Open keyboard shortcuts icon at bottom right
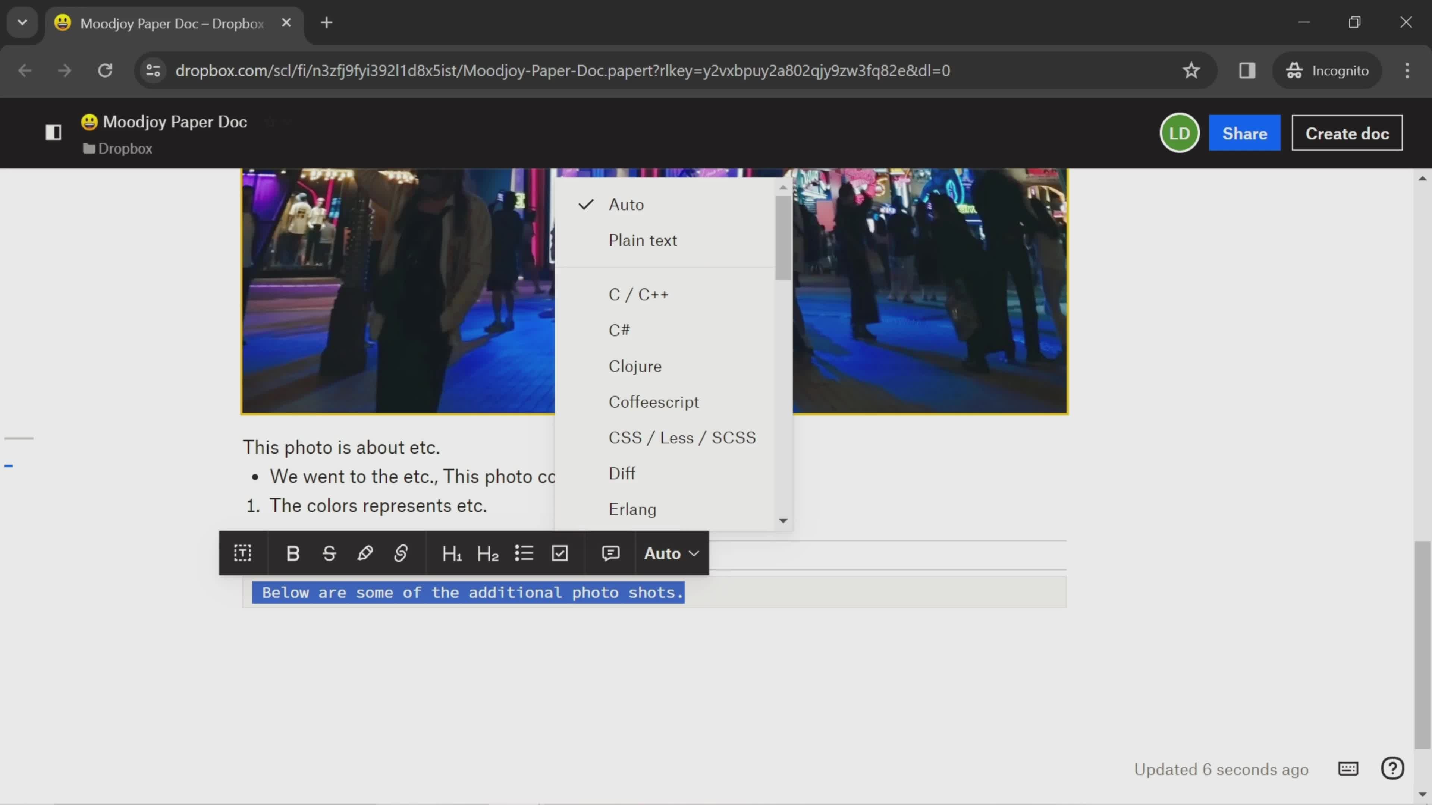 pos(1347,769)
